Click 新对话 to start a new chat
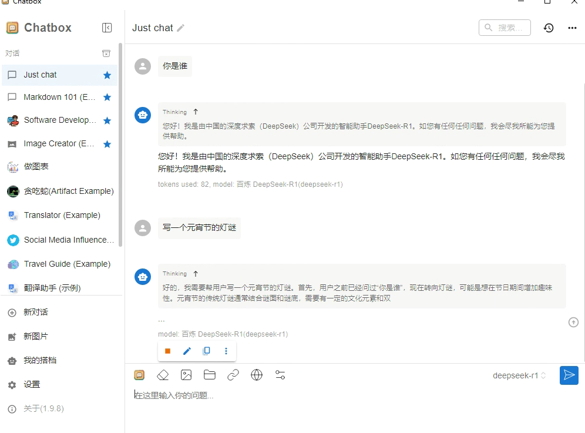Viewport: 585px width, 433px height. click(x=35, y=313)
